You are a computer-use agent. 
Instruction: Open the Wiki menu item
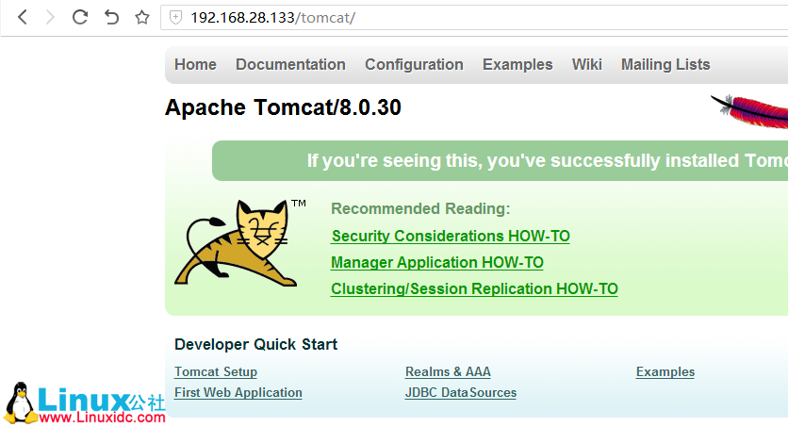click(586, 64)
